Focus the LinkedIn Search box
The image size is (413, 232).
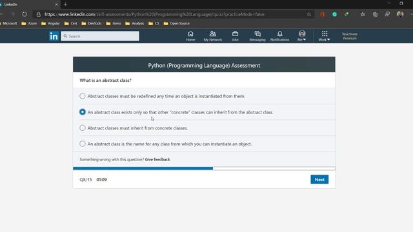tap(100, 36)
